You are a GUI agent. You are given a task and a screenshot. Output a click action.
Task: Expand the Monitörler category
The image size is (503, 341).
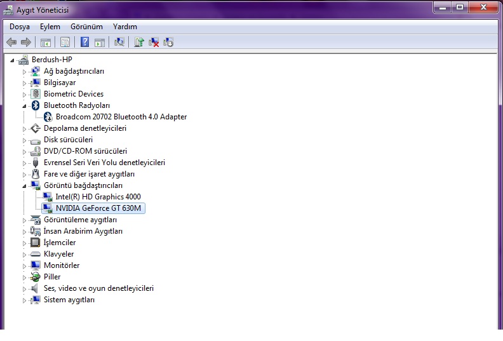click(x=24, y=266)
